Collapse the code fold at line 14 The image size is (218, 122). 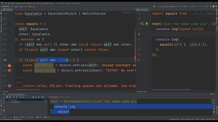point(14,39)
